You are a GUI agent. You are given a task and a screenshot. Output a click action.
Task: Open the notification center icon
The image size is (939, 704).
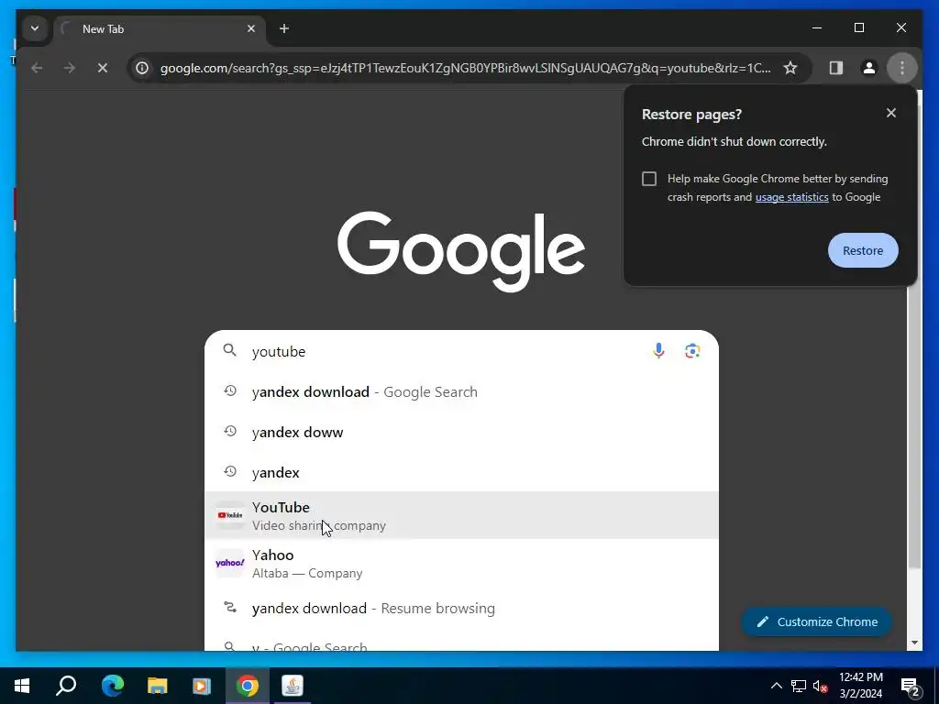[x=911, y=687]
